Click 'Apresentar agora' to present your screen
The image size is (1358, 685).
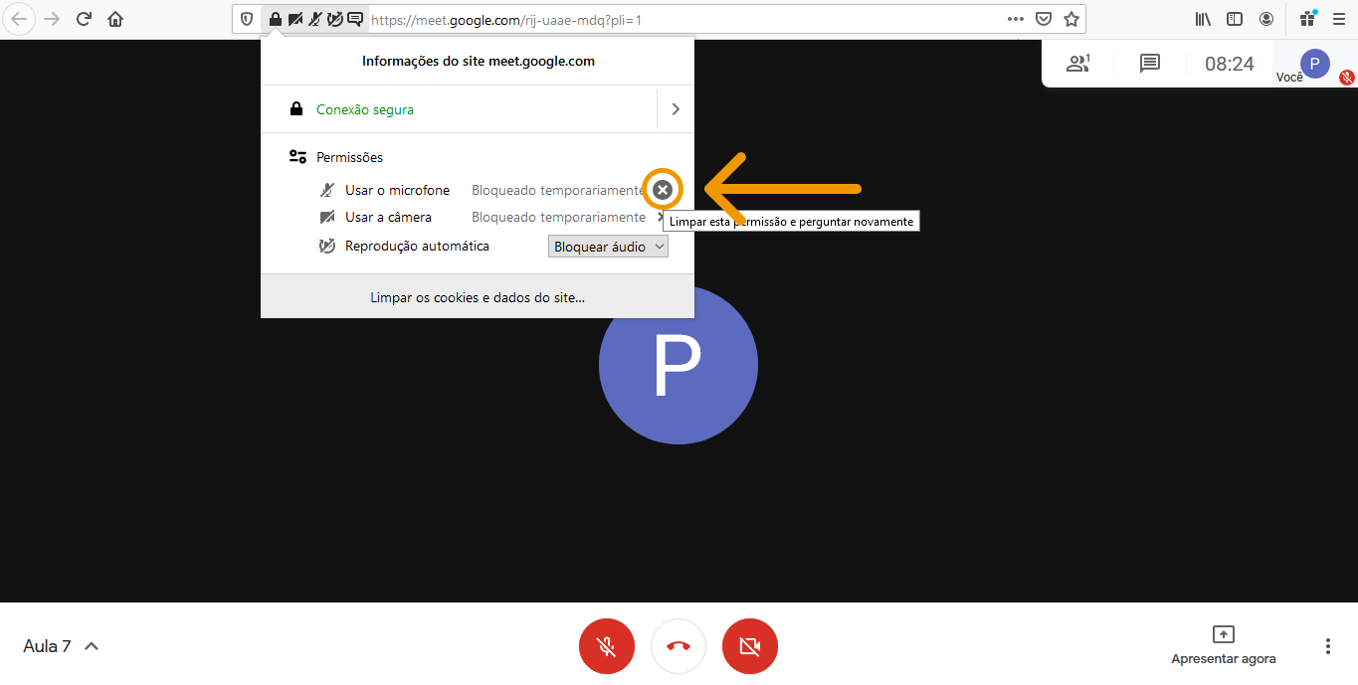point(1224,644)
